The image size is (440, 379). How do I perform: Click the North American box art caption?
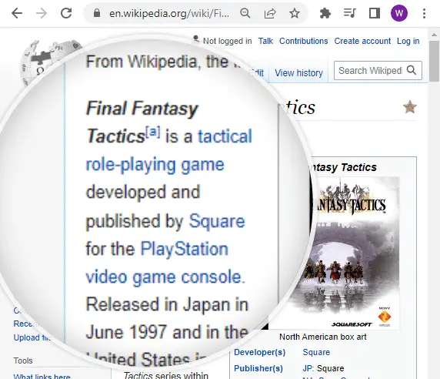pos(323,337)
